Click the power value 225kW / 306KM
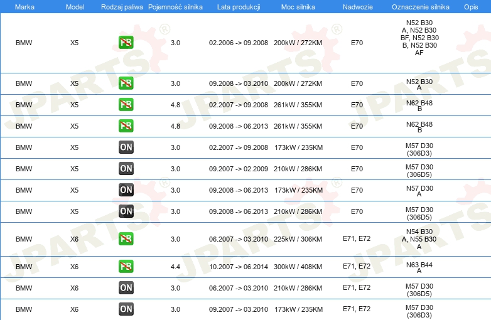 [298, 239]
